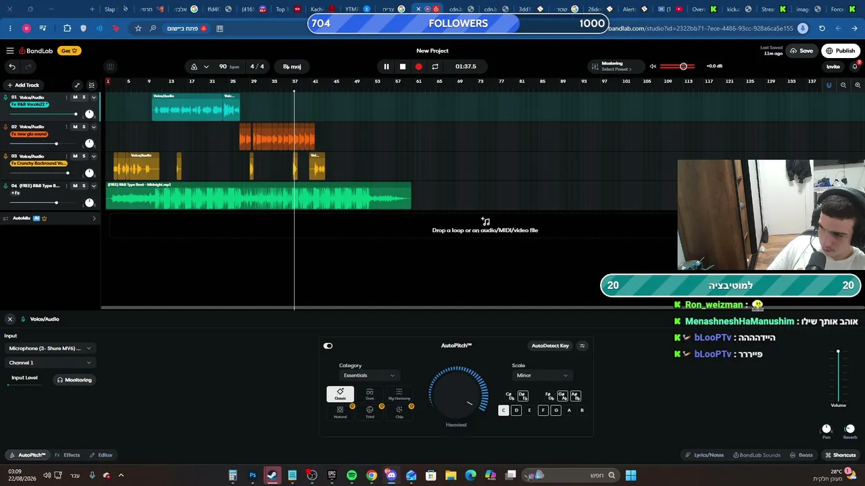The height and width of the screenshot is (486, 865).
Task: Expand track 01 with its chevron
Action: click(x=93, y=97)
